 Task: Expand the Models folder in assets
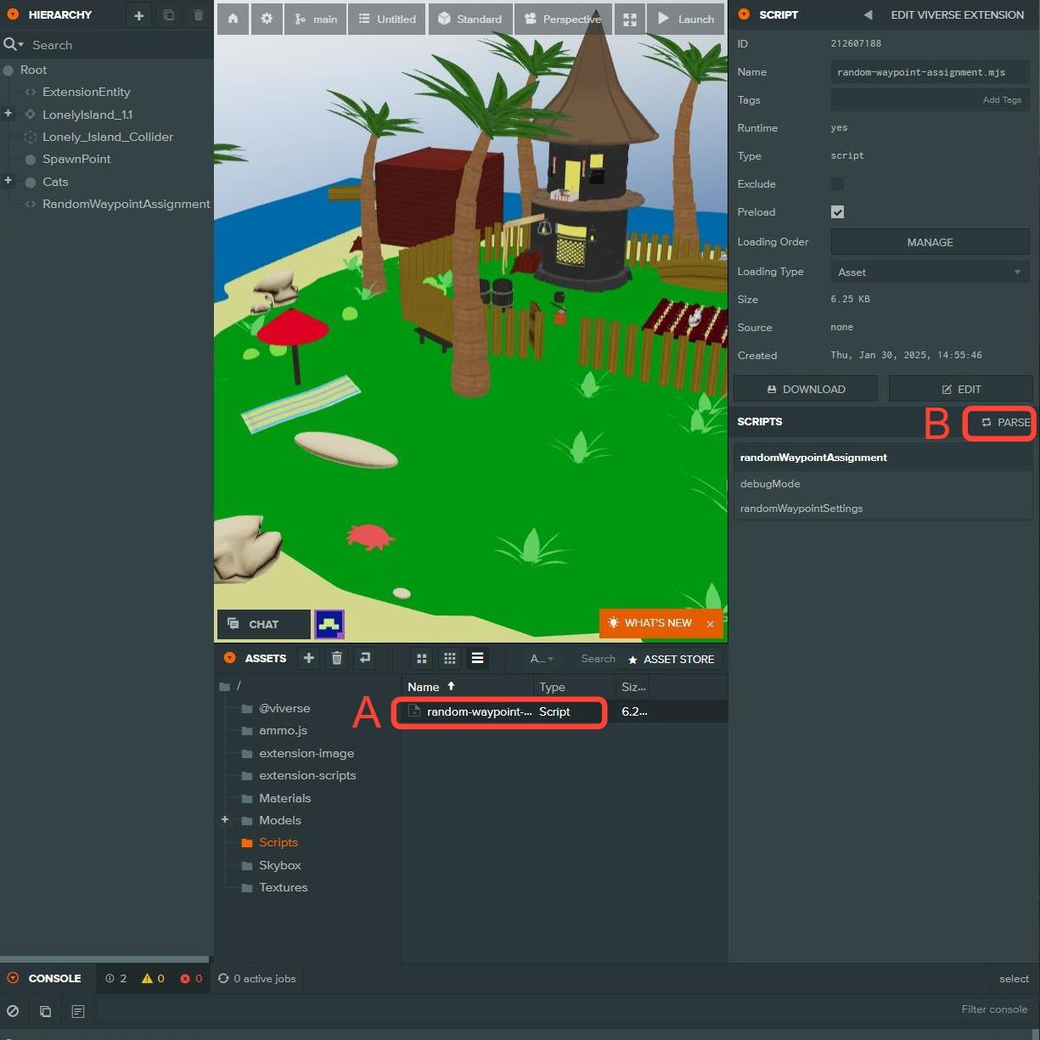coord(225,820)
